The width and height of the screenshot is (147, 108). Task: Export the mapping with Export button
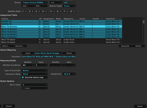(9, 106)
